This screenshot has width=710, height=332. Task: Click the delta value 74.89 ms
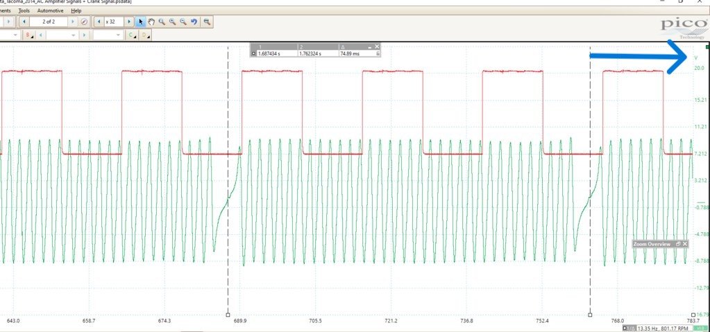click(348, 53)
